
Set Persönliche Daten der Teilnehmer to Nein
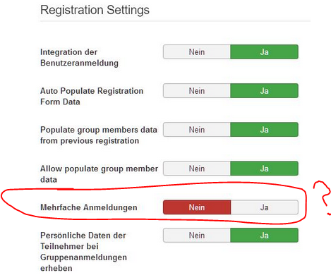pyautogui.click(x=197, y=236)
